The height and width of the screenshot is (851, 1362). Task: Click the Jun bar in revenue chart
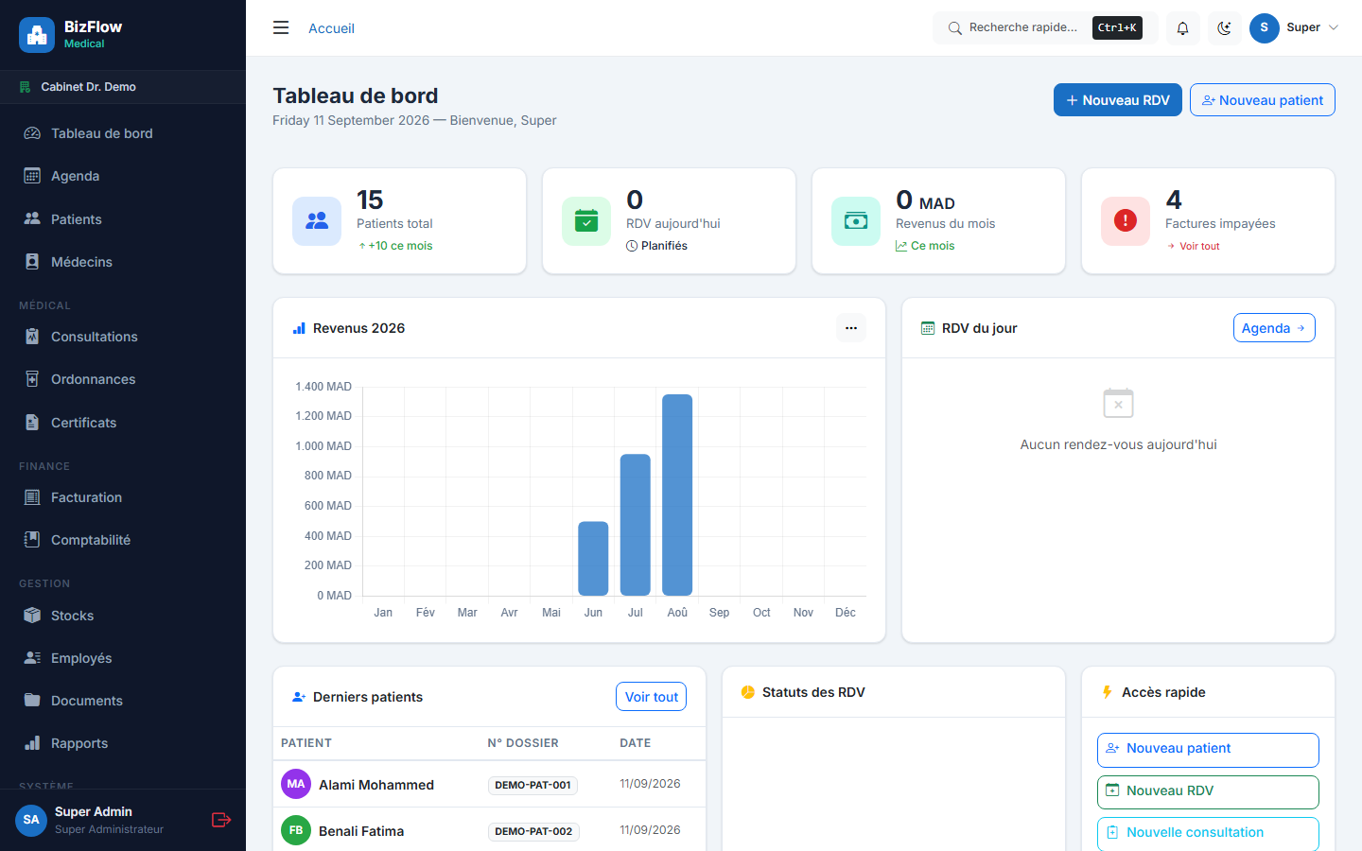click(x=593, y=558)
